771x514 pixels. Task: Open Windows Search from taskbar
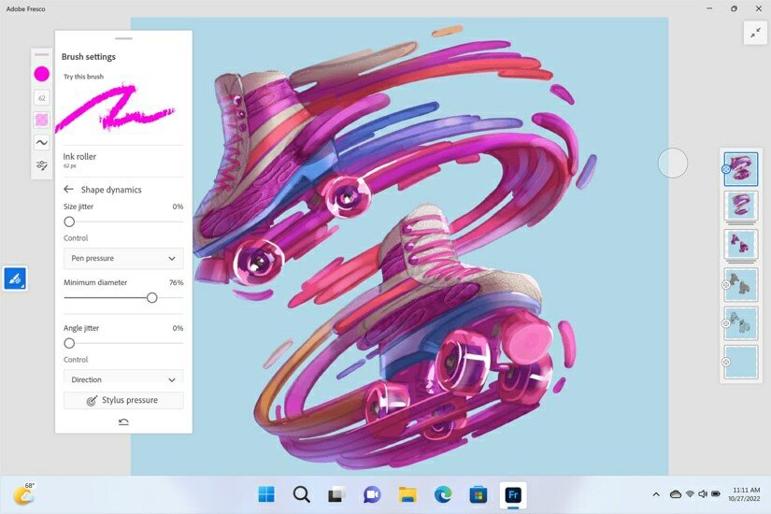[x=302, y=494]
